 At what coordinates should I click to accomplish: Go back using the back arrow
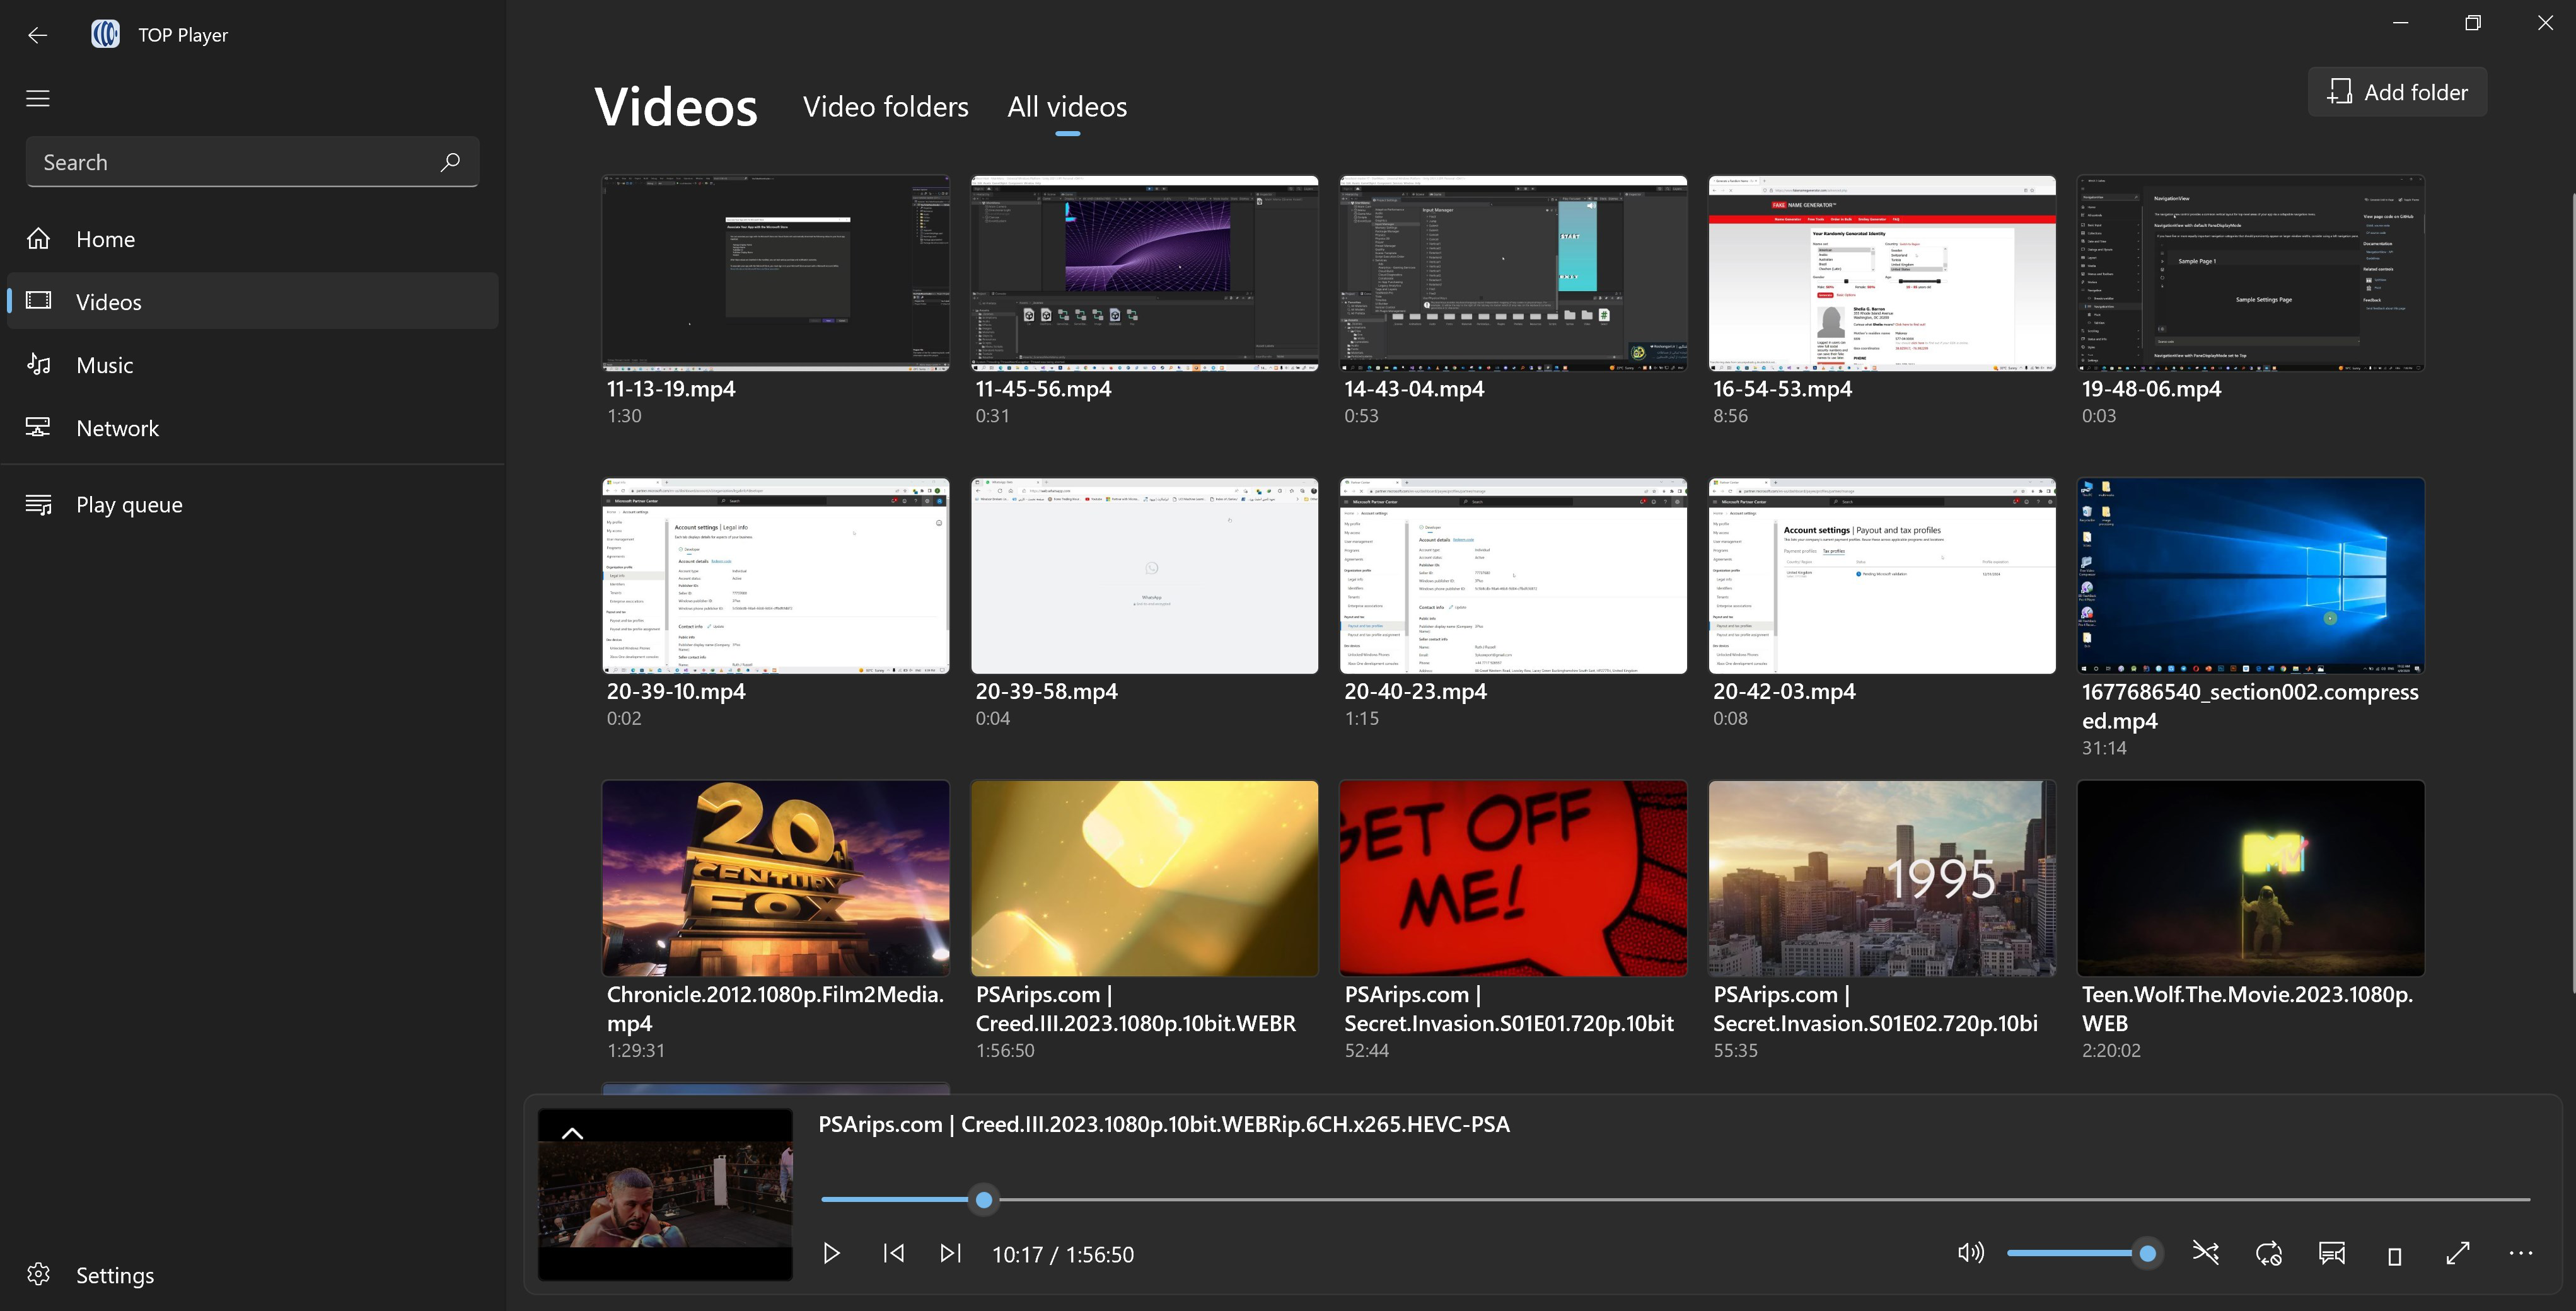tap(38, 35)
